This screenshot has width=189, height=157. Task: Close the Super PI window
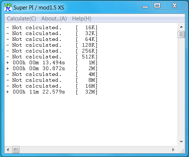[x=174, y=5]
